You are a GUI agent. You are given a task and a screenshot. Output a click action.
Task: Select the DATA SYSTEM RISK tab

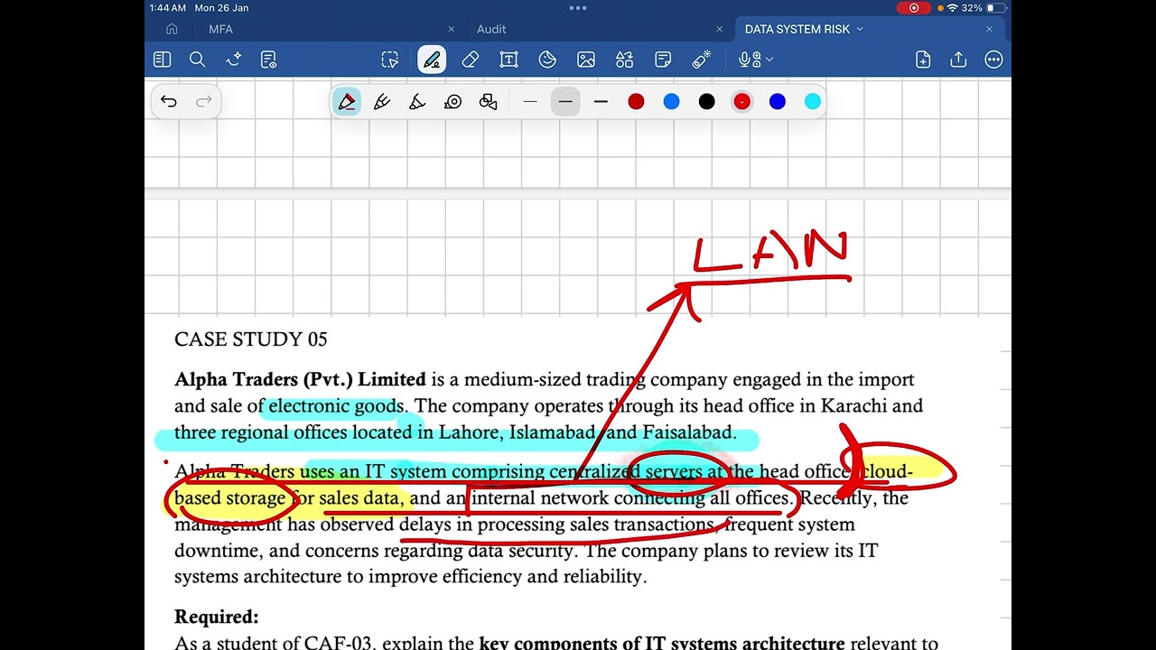point(797,29)
